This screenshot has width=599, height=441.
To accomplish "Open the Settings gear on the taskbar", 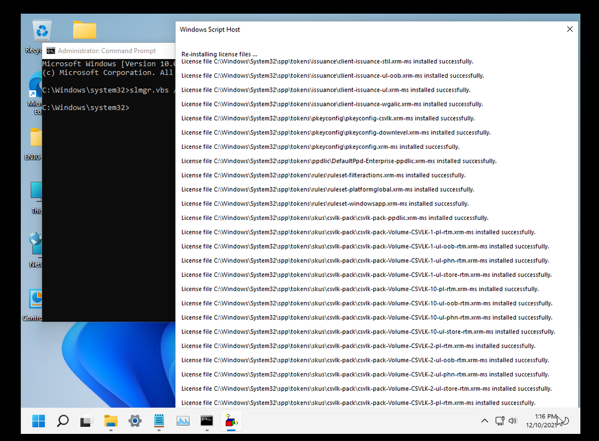I will coord(135,421).
